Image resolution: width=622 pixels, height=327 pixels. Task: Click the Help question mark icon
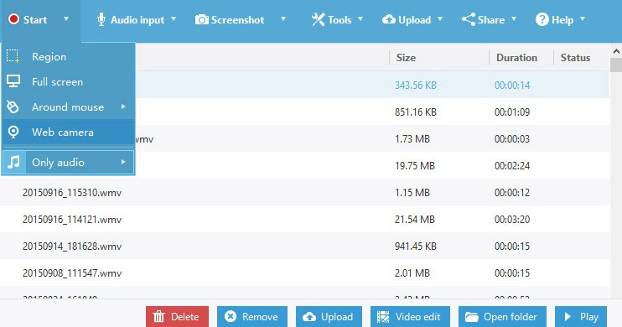[x=542, y=19]
